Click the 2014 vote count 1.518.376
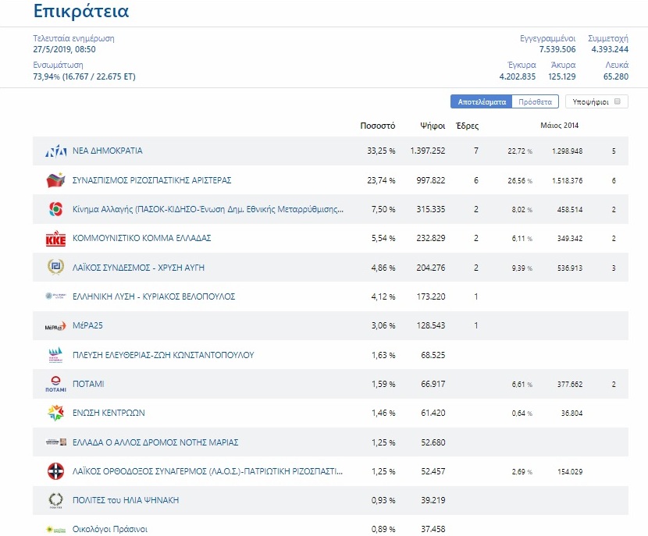Image resolution: width=648 pixels, height=536 pixels. pyautogui.click(x=568, y=180)
